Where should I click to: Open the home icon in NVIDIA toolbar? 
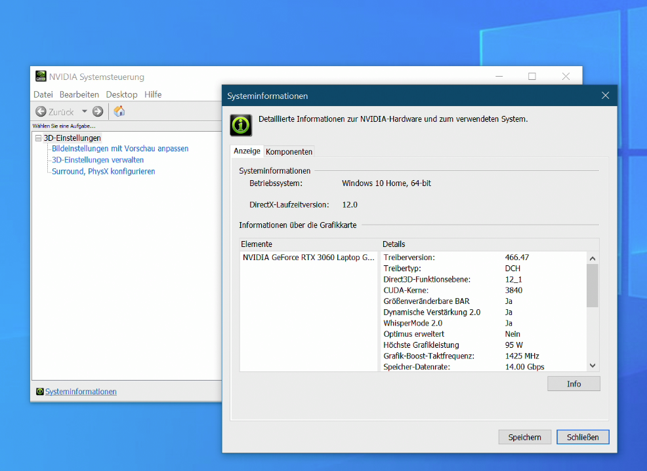pyautogui.click(x=119, y=111)
